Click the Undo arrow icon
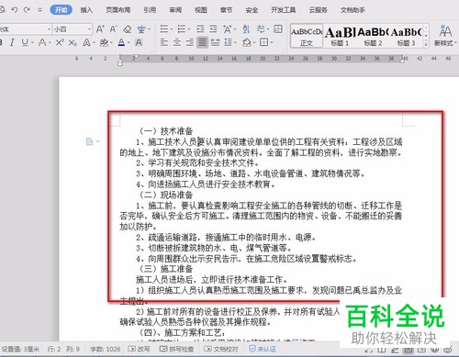 pyautogui.click(x=15, y=10)
